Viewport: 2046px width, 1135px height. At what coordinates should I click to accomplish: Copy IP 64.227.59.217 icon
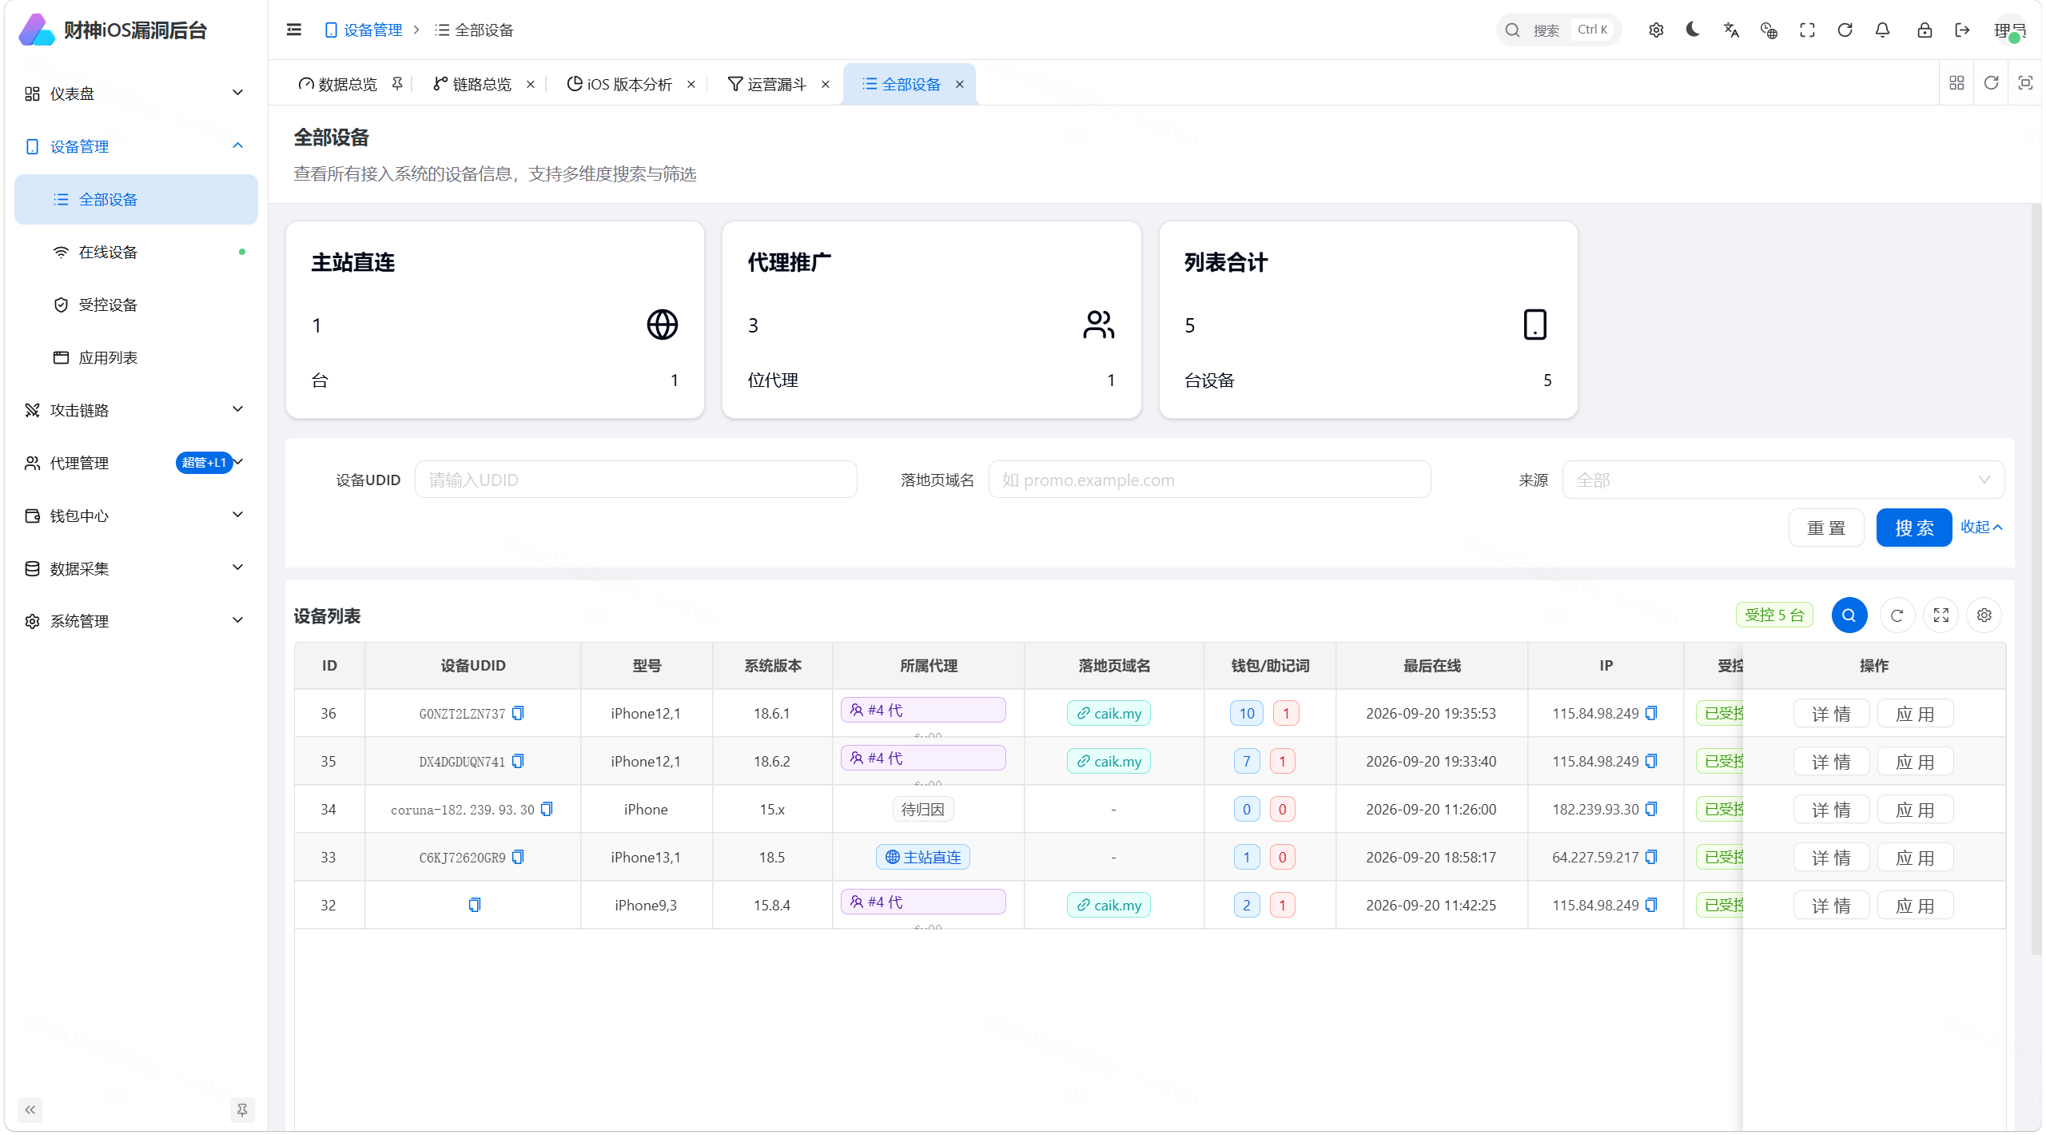pos(1651,857)
